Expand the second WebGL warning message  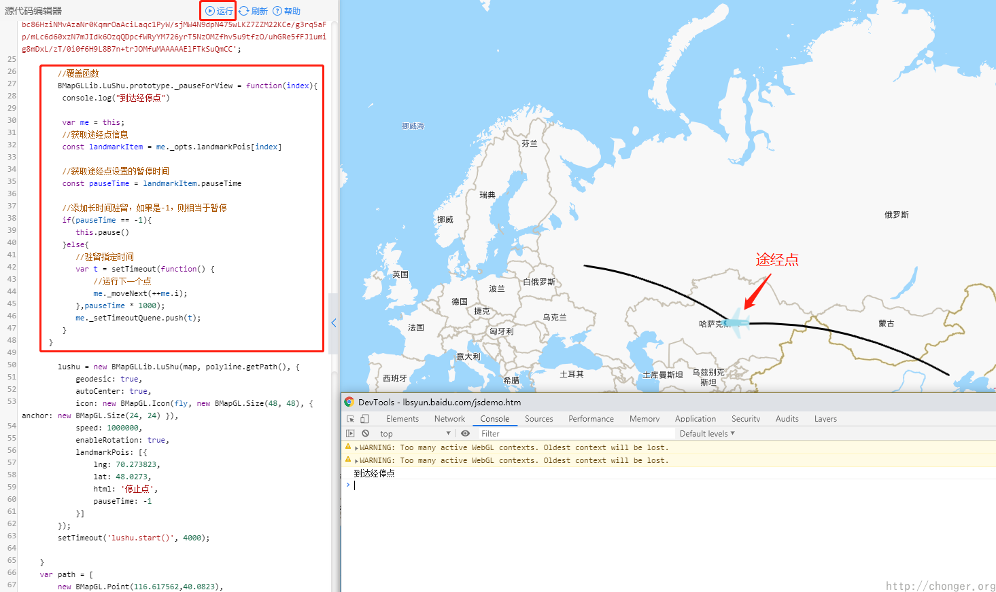tap(356, 461)
